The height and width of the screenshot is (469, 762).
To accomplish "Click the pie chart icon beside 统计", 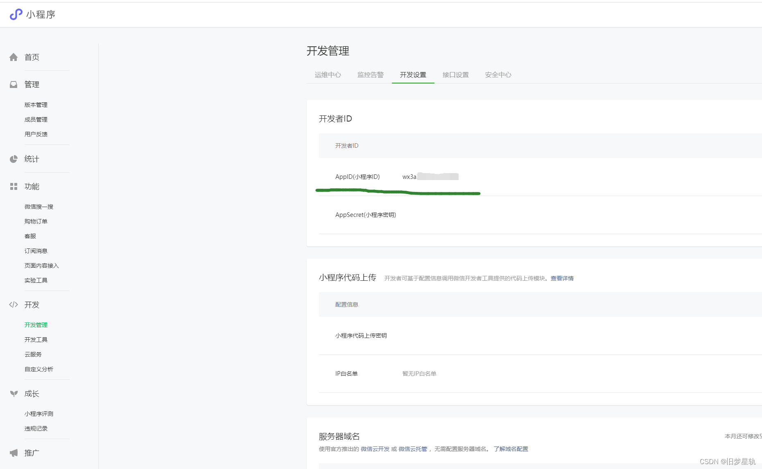I will pyautogui.click(x=14, y=159).
